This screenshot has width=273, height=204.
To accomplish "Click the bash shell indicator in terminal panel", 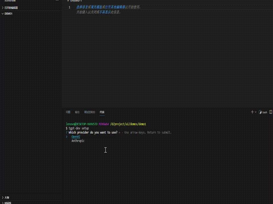I will [x=263, y=112].
